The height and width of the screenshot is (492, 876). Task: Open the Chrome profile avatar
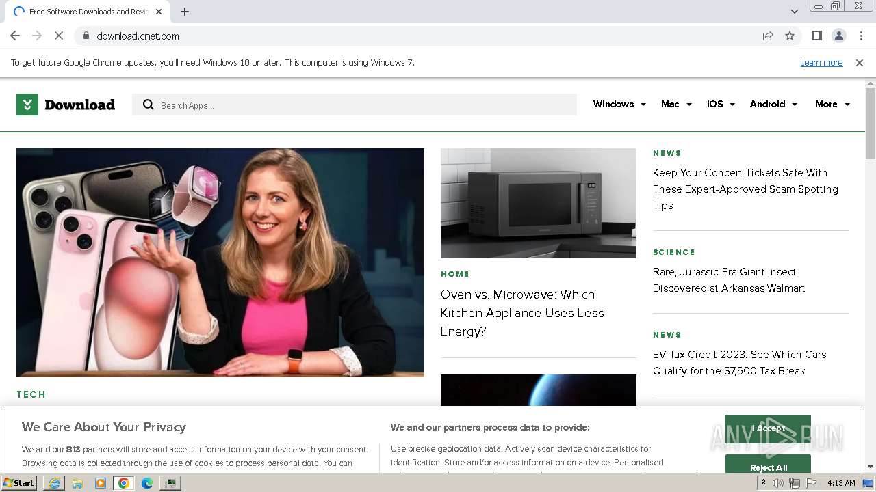[838, 36]
